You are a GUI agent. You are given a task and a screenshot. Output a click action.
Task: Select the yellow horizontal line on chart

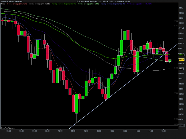point(99,53)
